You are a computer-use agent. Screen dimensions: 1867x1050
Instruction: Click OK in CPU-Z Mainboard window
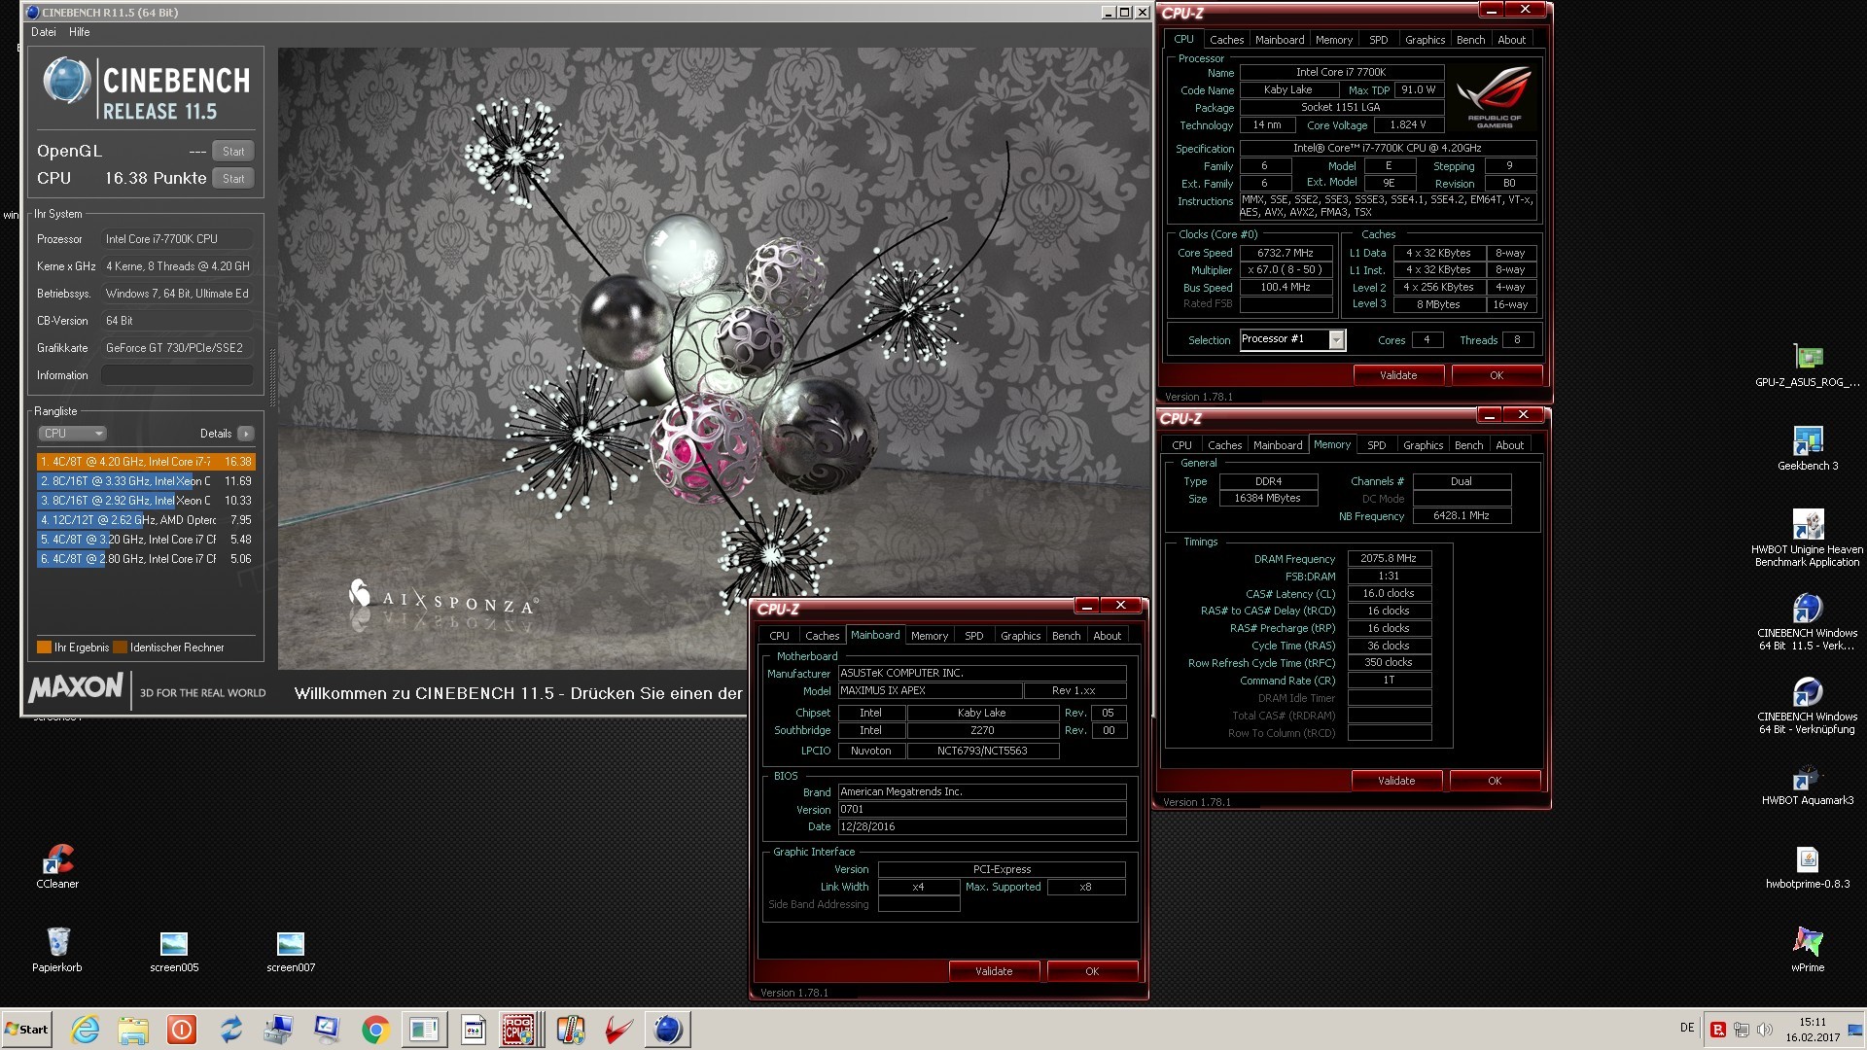tap(1092, 971)
